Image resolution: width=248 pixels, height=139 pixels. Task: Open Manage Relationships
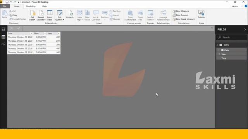click(163, 15)
